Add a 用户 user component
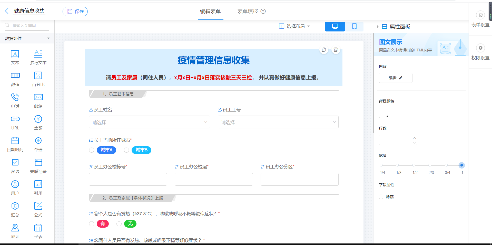 click(15, 188)
